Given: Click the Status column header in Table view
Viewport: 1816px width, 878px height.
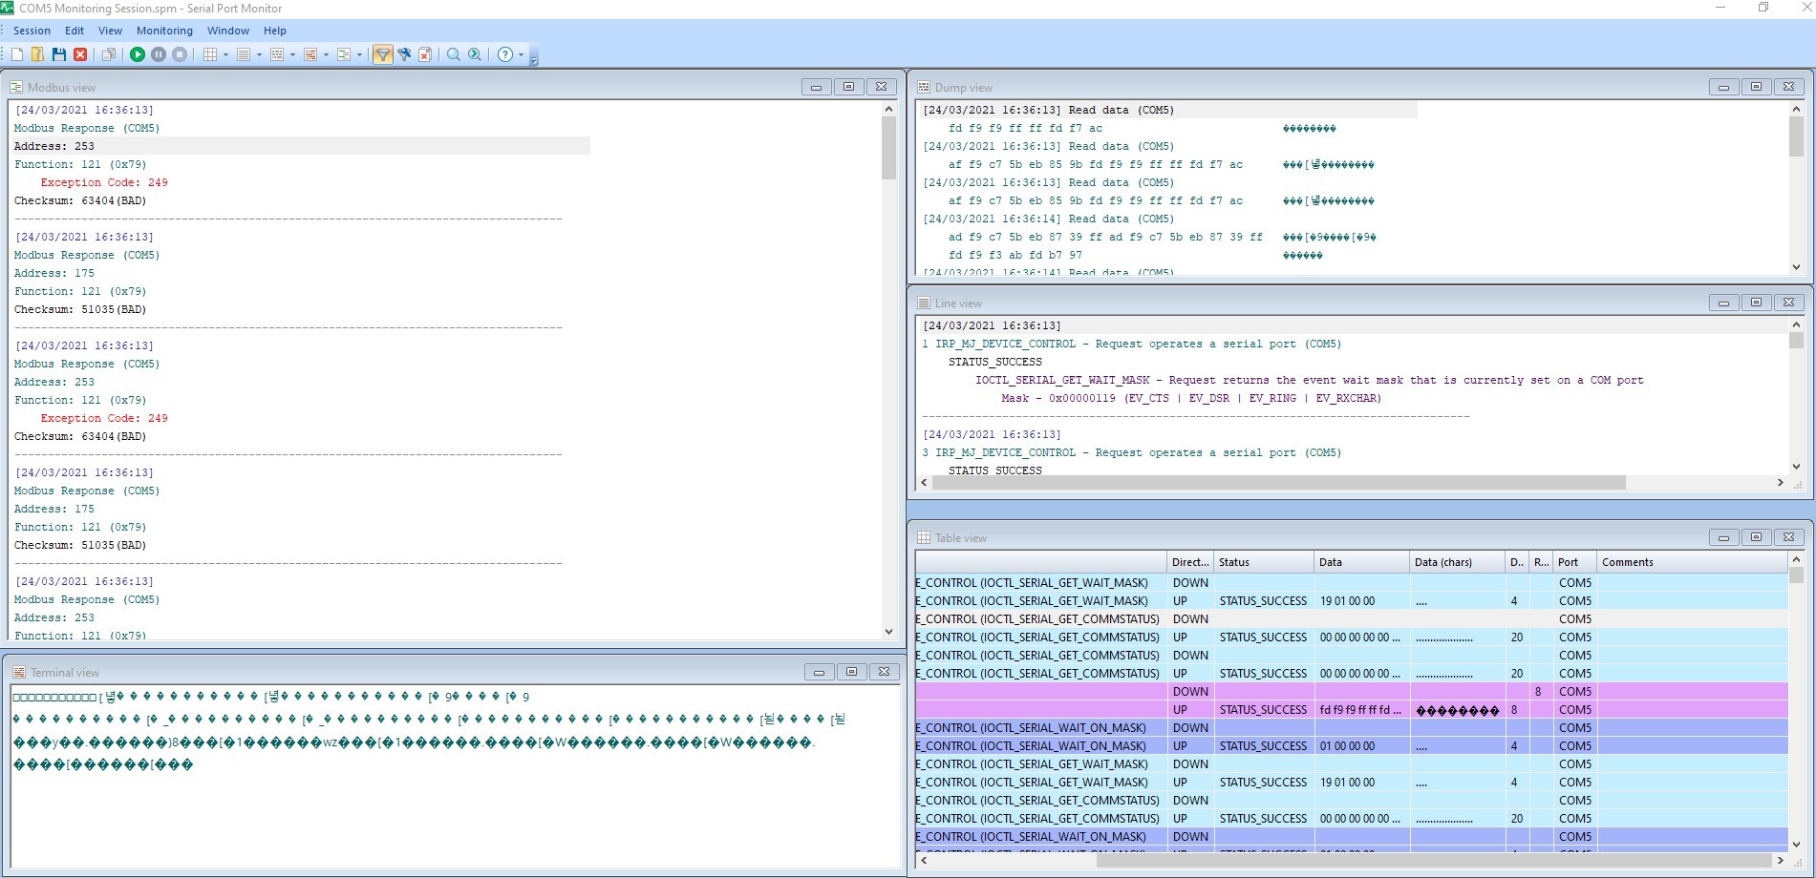Looking at the screenshot, I should [x=1262, y=562].
